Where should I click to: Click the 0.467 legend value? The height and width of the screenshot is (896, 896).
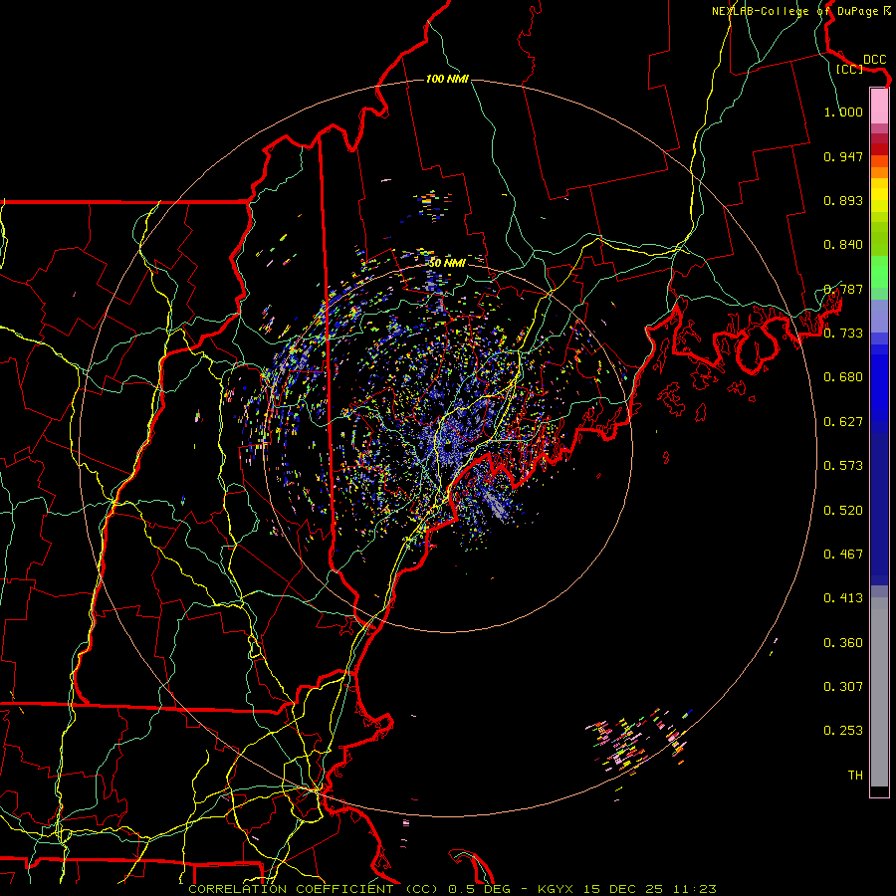point(843,555)
